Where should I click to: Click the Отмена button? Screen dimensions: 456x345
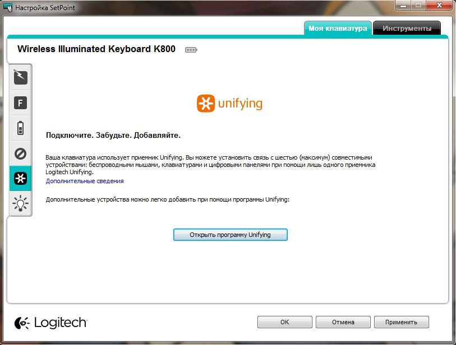point(343,322)
